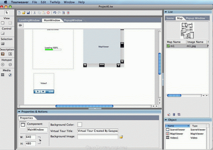
Task: Click the map settings icon beside trash
Action: tap(179, 114)
